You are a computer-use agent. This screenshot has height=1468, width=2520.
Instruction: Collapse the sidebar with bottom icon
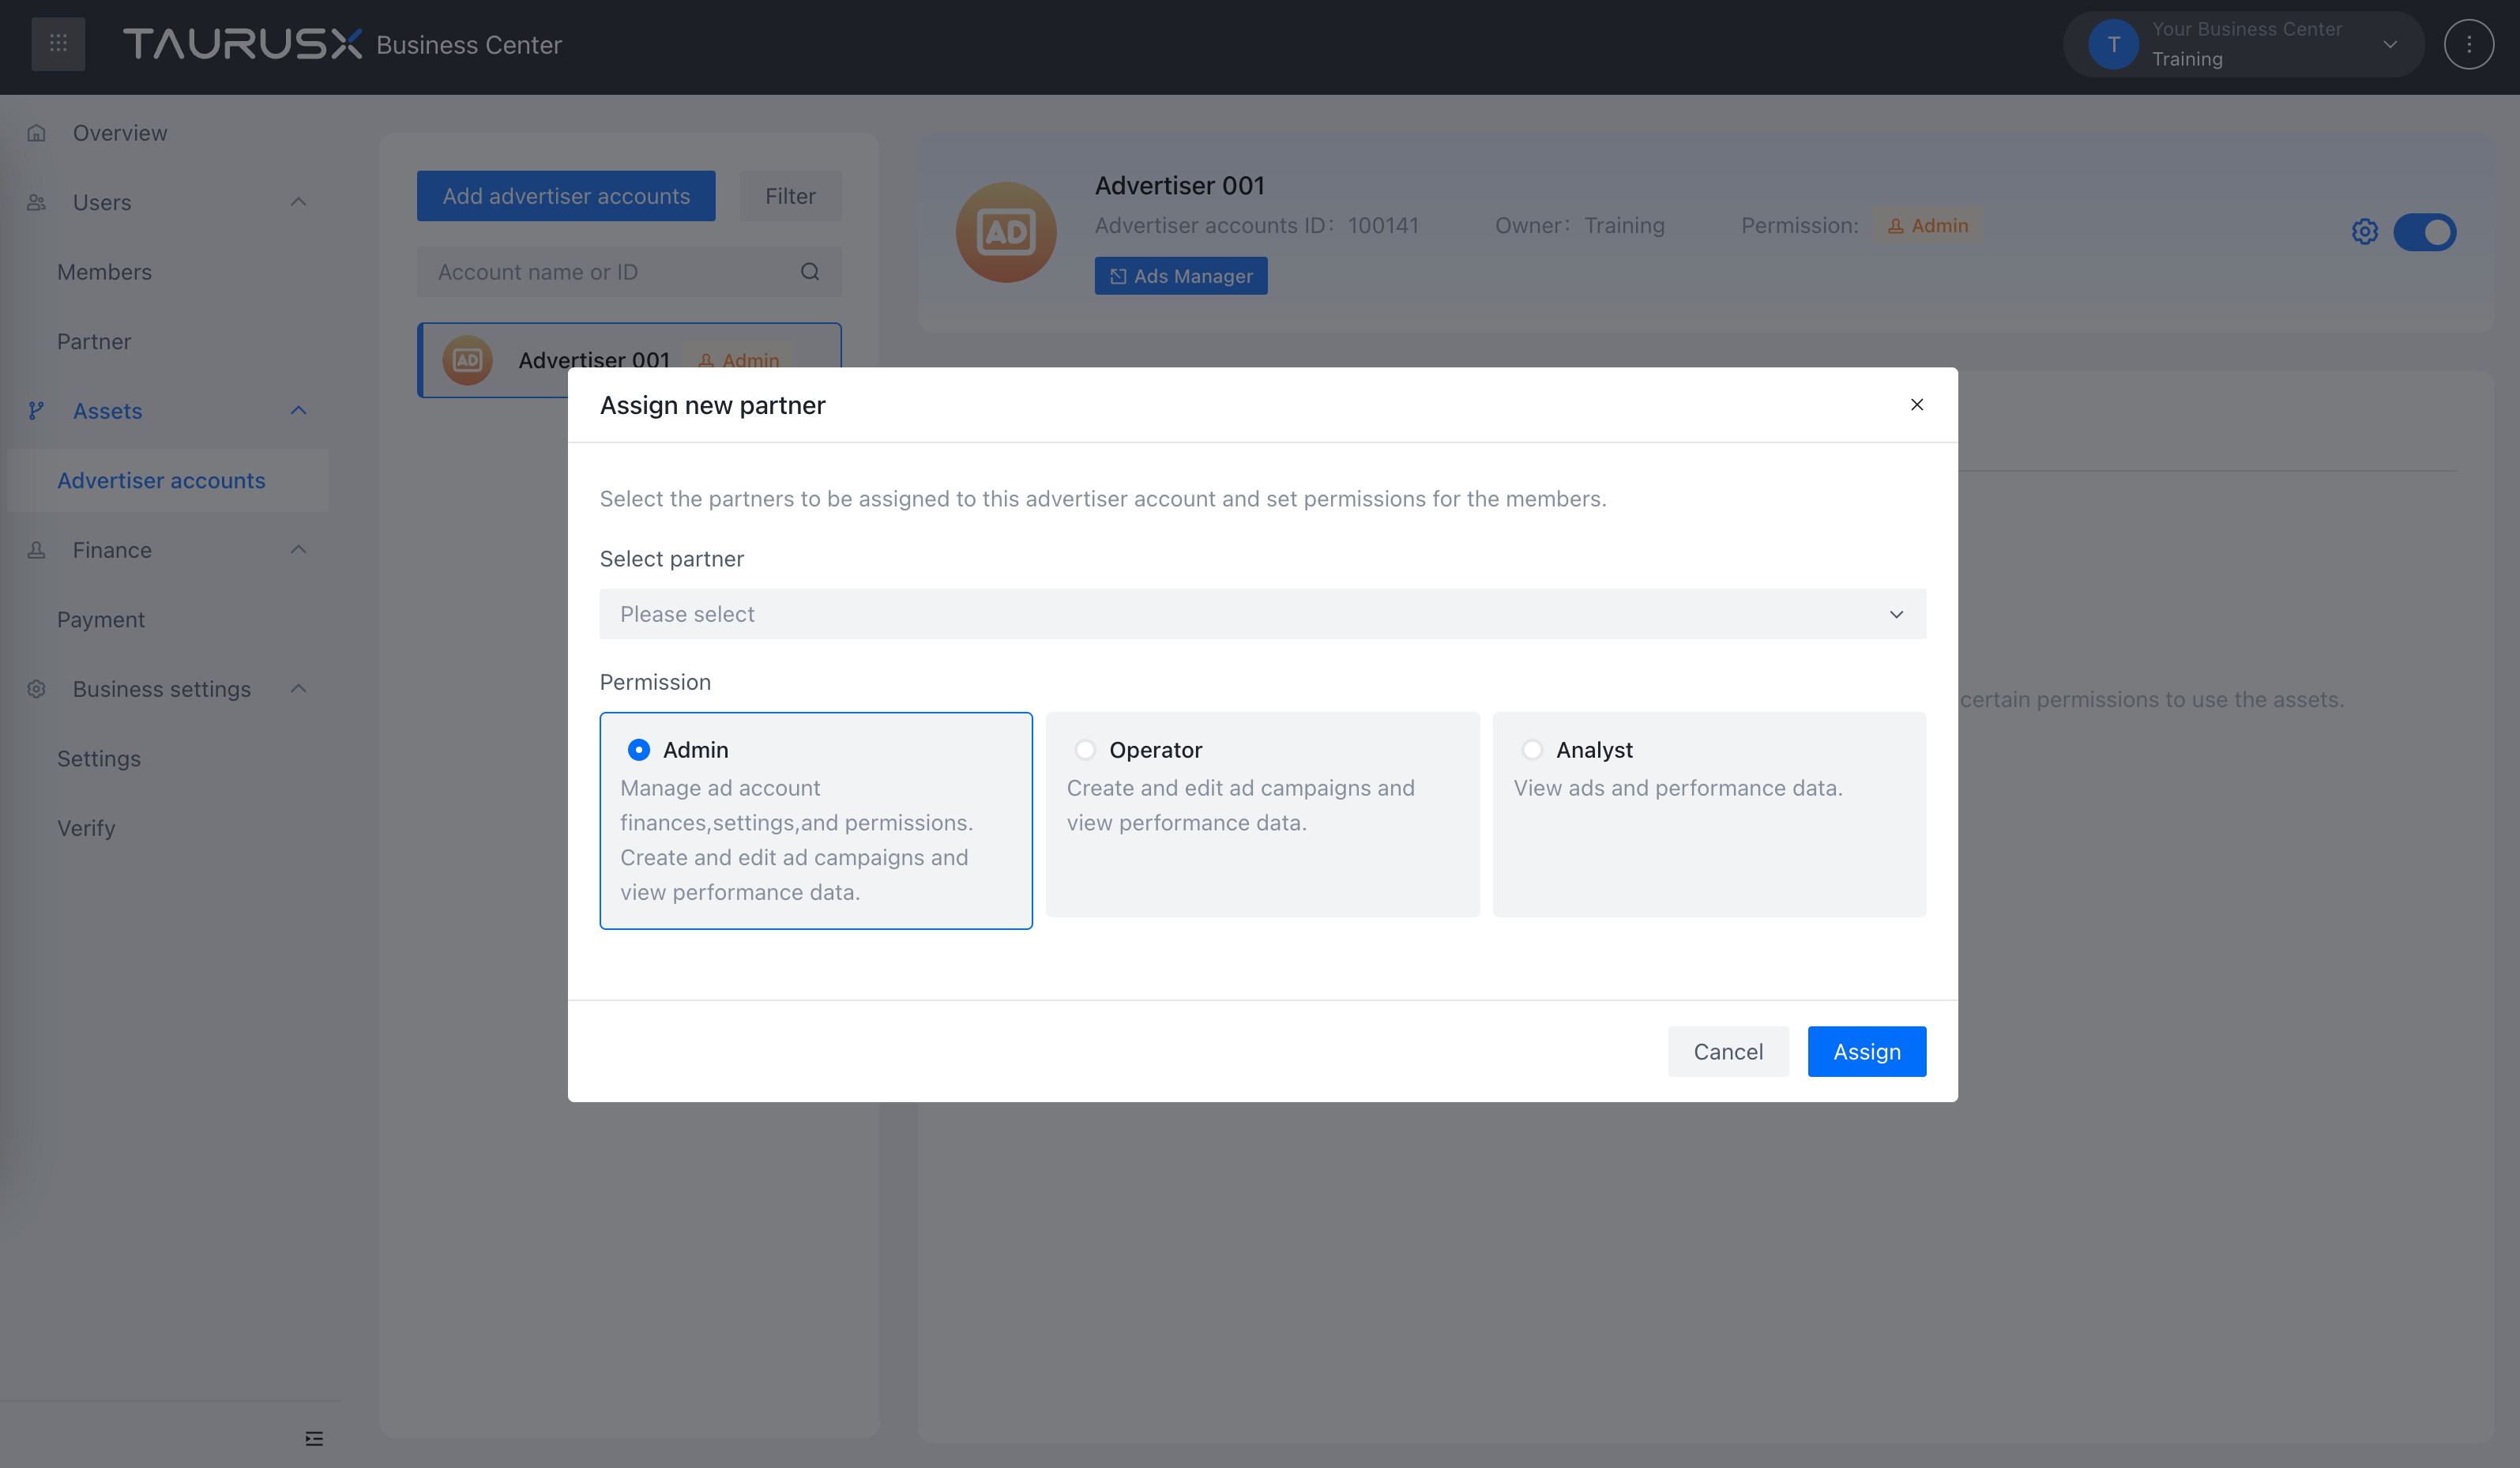(x=314, y=1438)
